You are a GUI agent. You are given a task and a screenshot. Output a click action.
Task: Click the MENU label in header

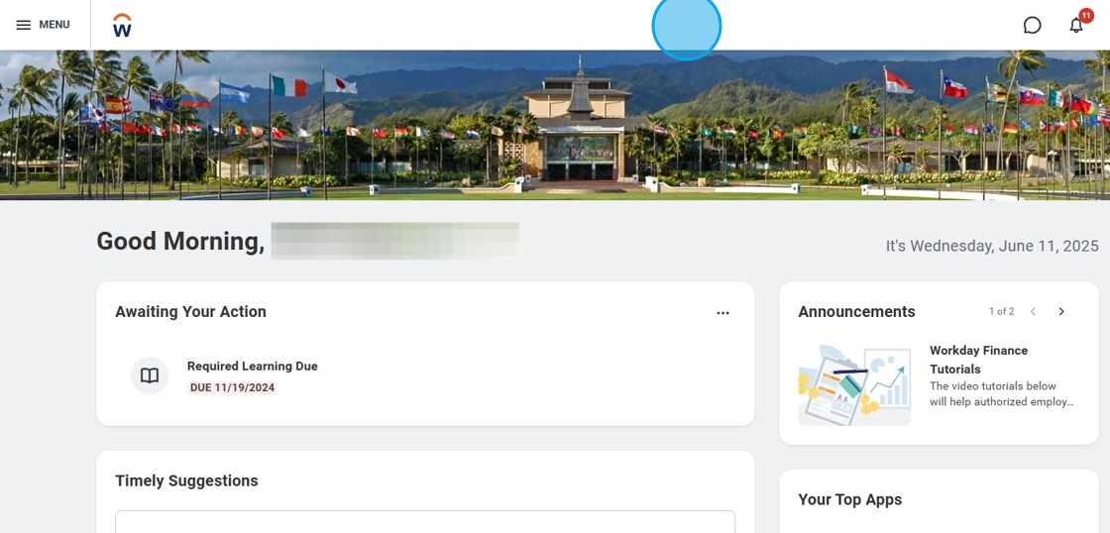click(x=55, y=25)
